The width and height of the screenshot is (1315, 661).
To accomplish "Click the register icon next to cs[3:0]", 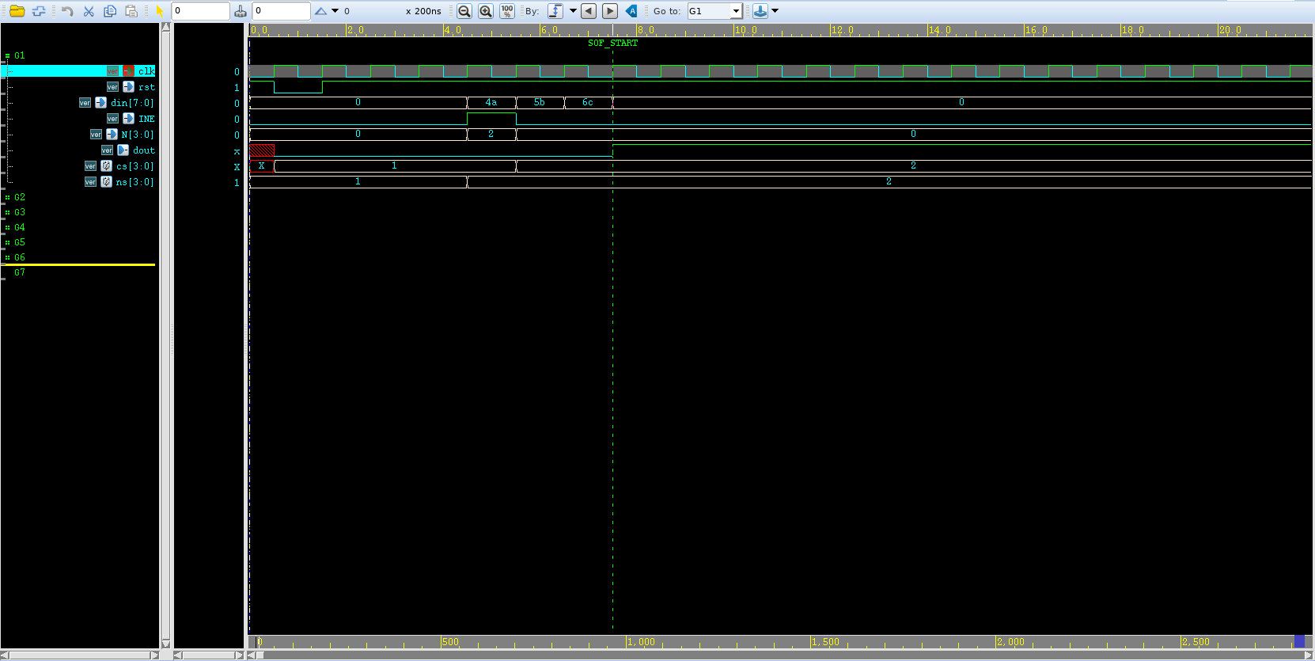I will pos(106,166).
